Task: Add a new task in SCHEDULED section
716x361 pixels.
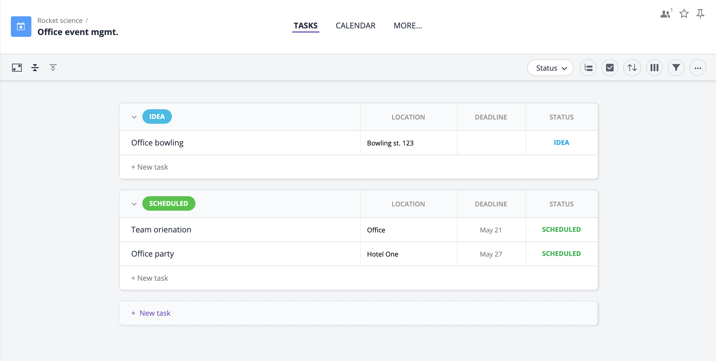Action: [150, 277]
